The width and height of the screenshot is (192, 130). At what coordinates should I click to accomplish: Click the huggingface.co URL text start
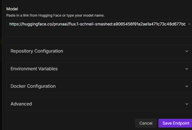coord(23,24)
